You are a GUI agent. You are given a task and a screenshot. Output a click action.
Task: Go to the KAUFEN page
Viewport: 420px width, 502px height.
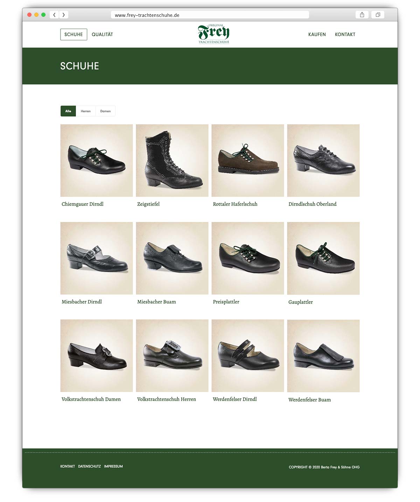(x=317, y=34)
